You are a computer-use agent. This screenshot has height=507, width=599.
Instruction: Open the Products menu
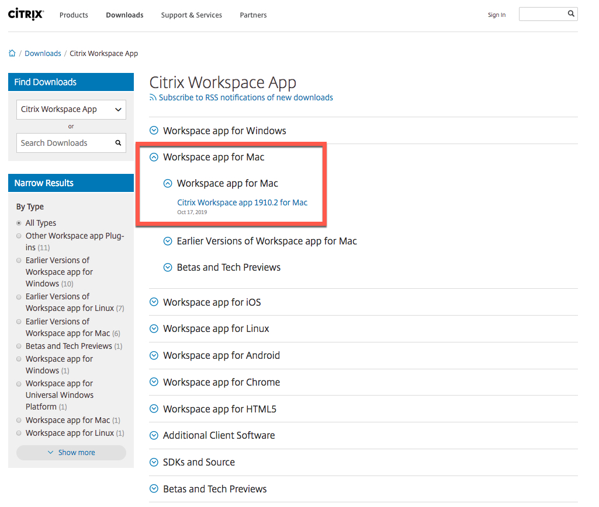pos(74,15)
